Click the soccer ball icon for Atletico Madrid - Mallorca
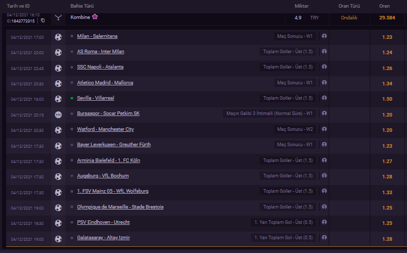This screenshot has width=407, height=253. [58, 83]
